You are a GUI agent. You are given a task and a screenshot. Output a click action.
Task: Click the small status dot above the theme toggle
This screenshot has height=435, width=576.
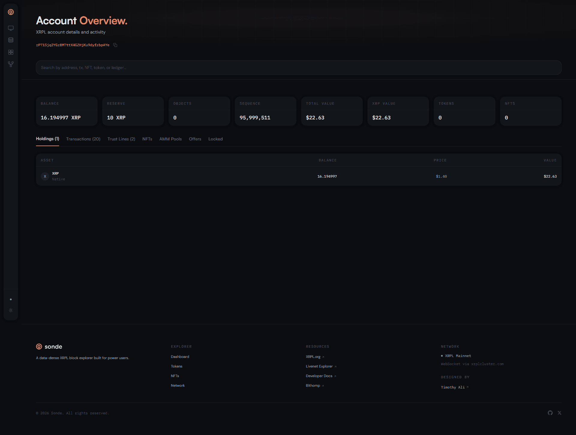point(11,299)
